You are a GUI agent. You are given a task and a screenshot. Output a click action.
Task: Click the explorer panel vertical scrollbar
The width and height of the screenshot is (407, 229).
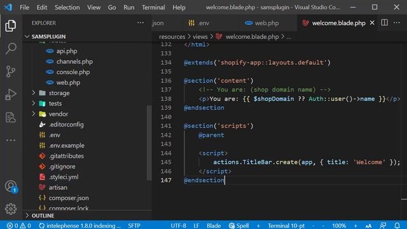point(149,142)
